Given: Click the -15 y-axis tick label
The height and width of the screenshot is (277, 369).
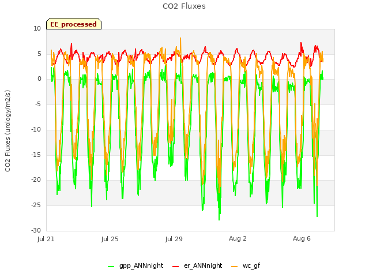Looking at the screenshot, I should 36,155.
